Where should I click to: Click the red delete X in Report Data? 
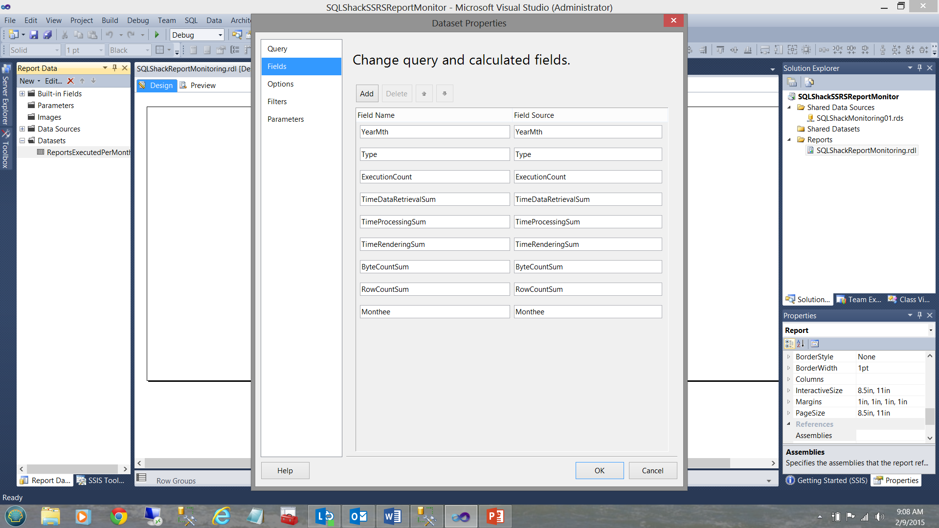pyautogui.click(x=70, y=81)
